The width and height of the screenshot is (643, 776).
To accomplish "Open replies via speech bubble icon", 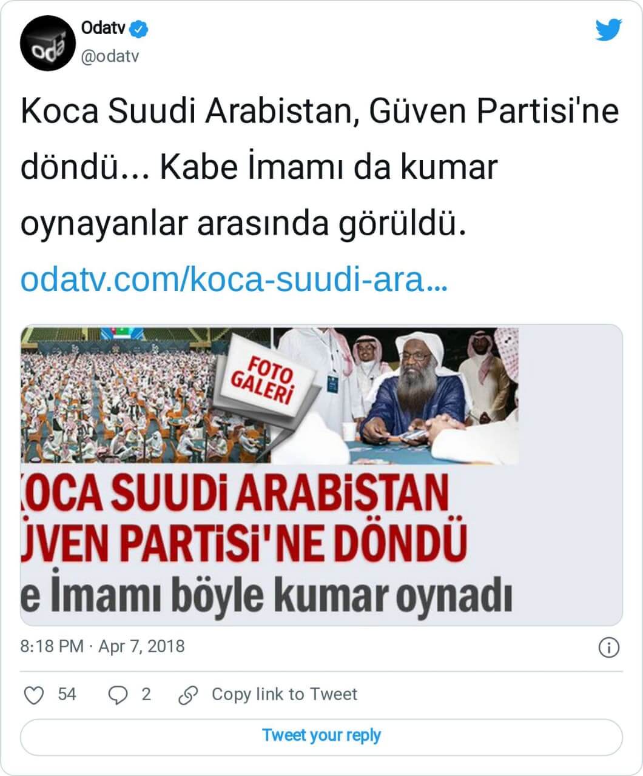I will click(116, 695).
